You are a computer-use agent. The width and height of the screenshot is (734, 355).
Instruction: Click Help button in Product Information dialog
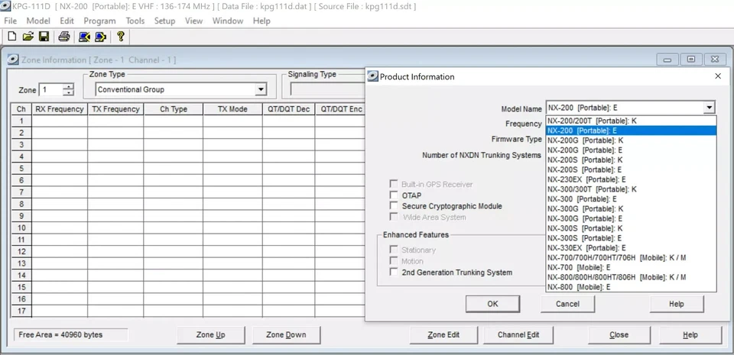(x=677, y=304)
